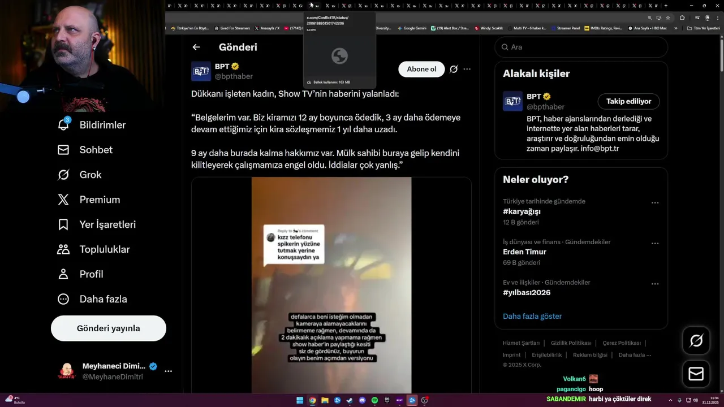Click the Takip ediliyor button
Viewport: 724px width, 407px height.
[628, 101]
